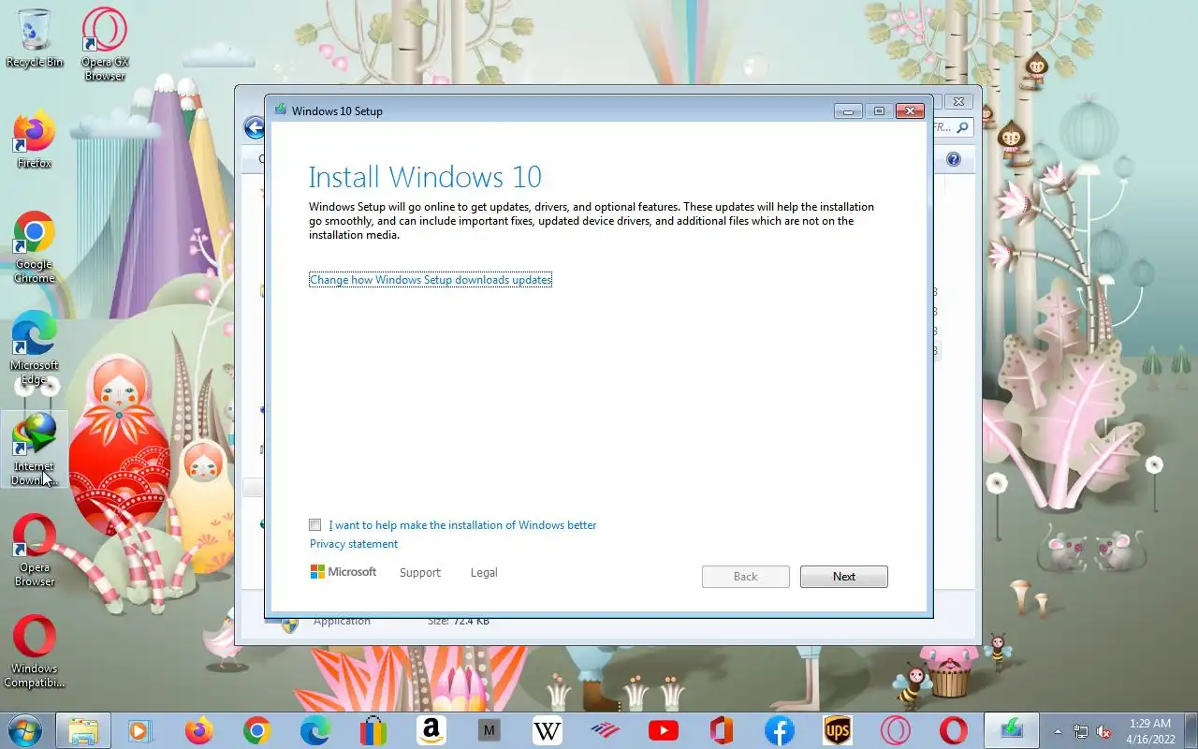
Task: Open the Bank of America taskbar shortcut
Action: pyautogui.click(x=605, y=730)
